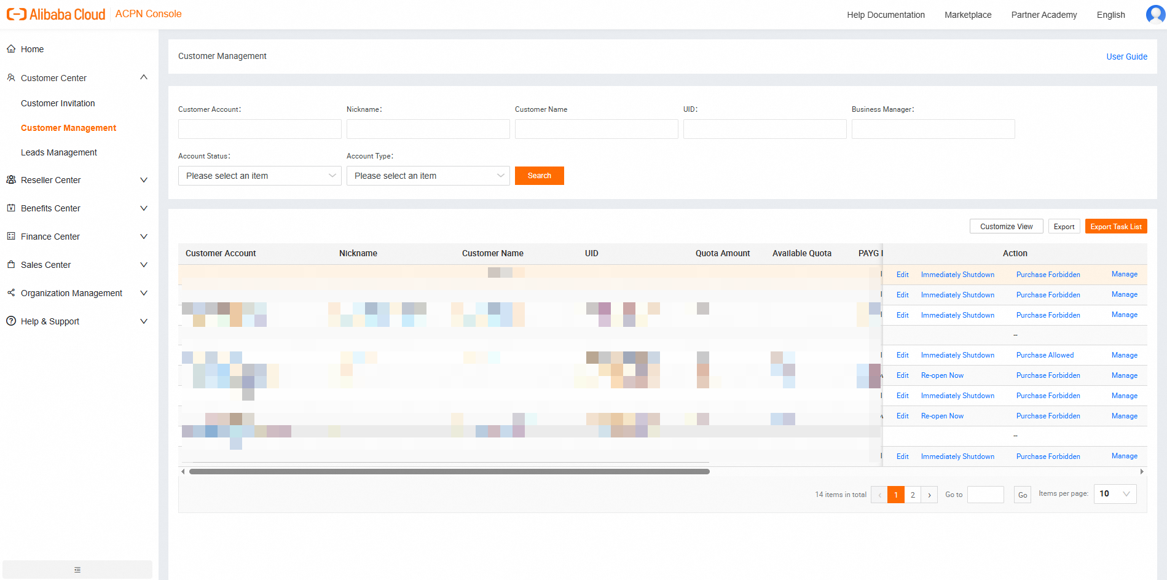
Task: Open Customer Invitation submenu item
Action: [x=58, y=103]
